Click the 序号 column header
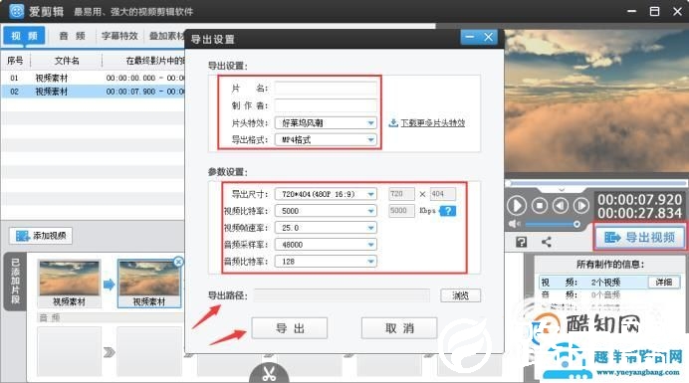 [15, 61]
